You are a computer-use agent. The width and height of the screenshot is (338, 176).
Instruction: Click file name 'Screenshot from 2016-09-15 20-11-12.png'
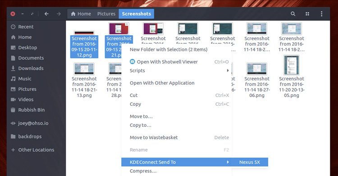pyautogui.click(x=84, y=46)
